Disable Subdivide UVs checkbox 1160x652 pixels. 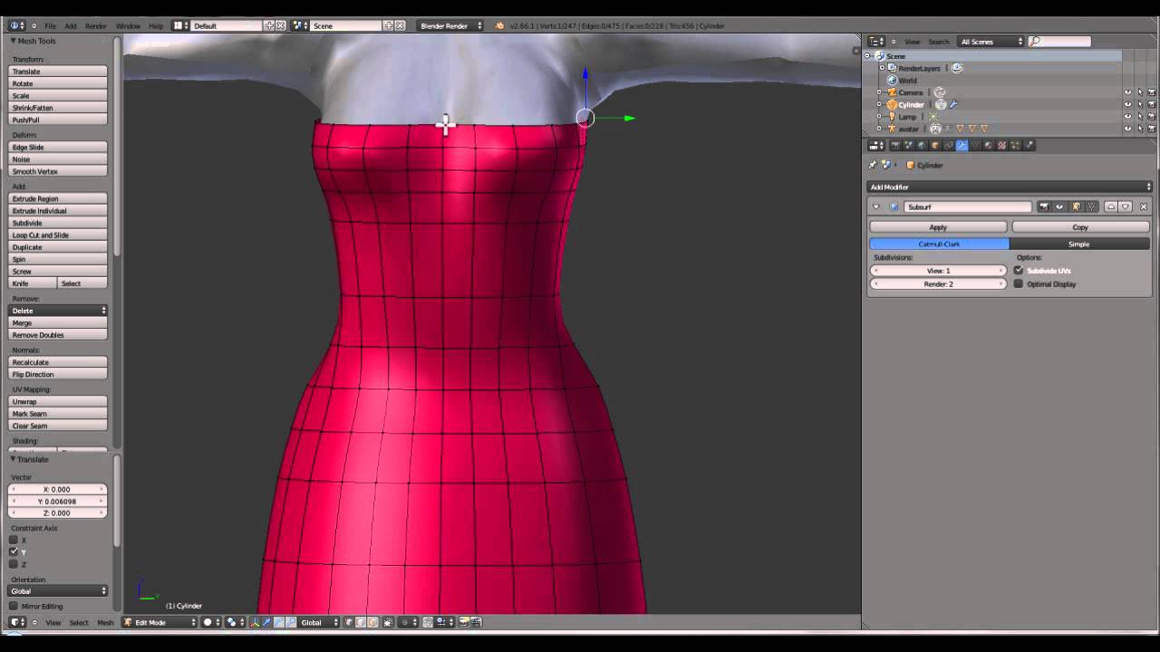click(x=1019, y=270)
